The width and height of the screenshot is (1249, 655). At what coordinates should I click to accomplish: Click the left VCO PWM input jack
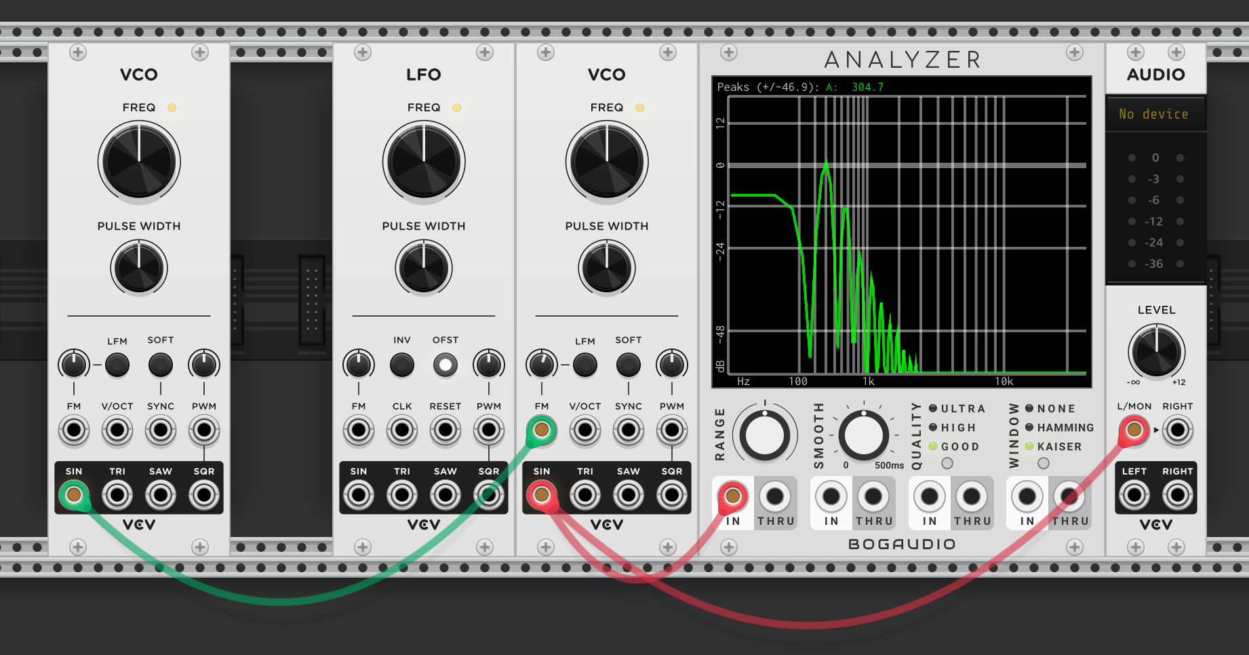click(204, 430)
